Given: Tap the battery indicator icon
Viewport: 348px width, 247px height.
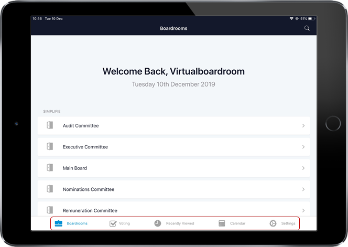Looking at the screenshot, I should pyautogui.click(x=311, y=19).
